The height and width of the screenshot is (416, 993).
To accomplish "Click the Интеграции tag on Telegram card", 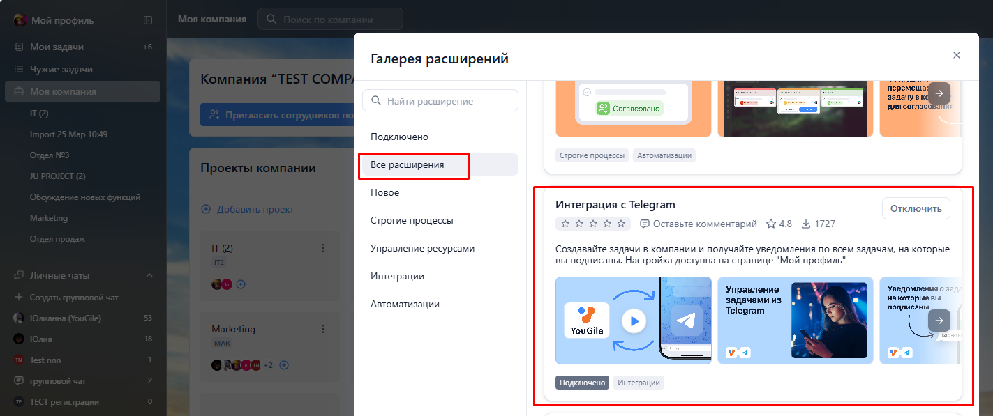I will click(x=639, y=383).
